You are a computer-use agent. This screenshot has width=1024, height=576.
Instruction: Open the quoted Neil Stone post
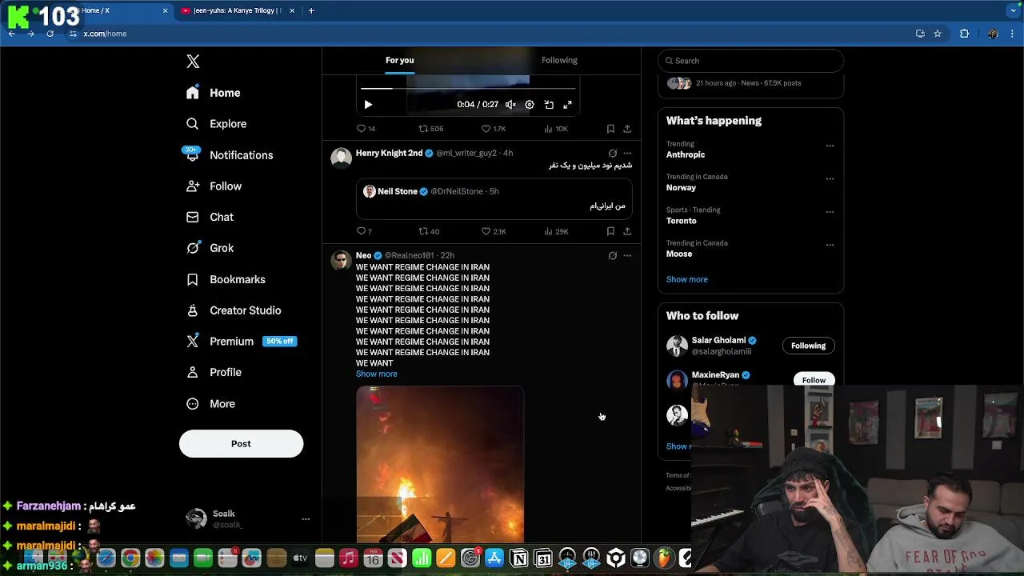[x=494, y=199]
